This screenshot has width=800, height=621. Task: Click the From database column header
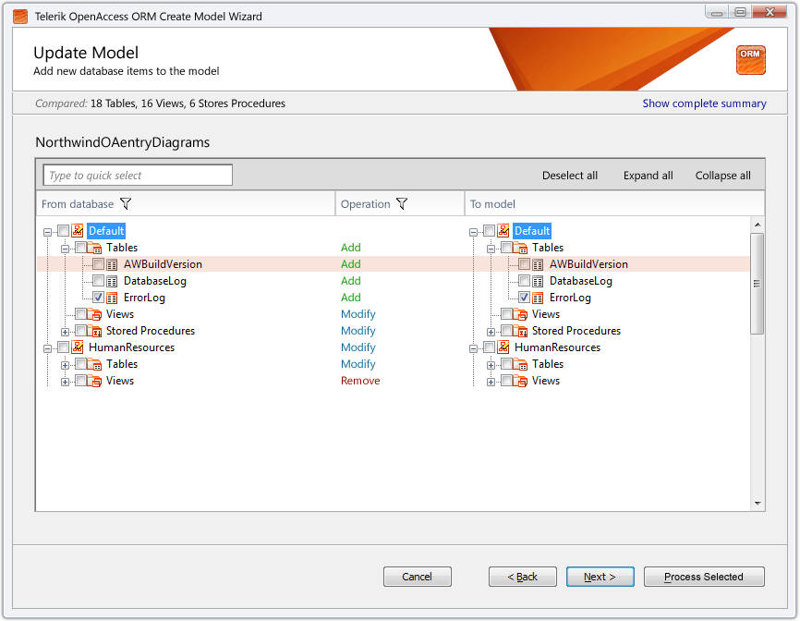(186, 203)
